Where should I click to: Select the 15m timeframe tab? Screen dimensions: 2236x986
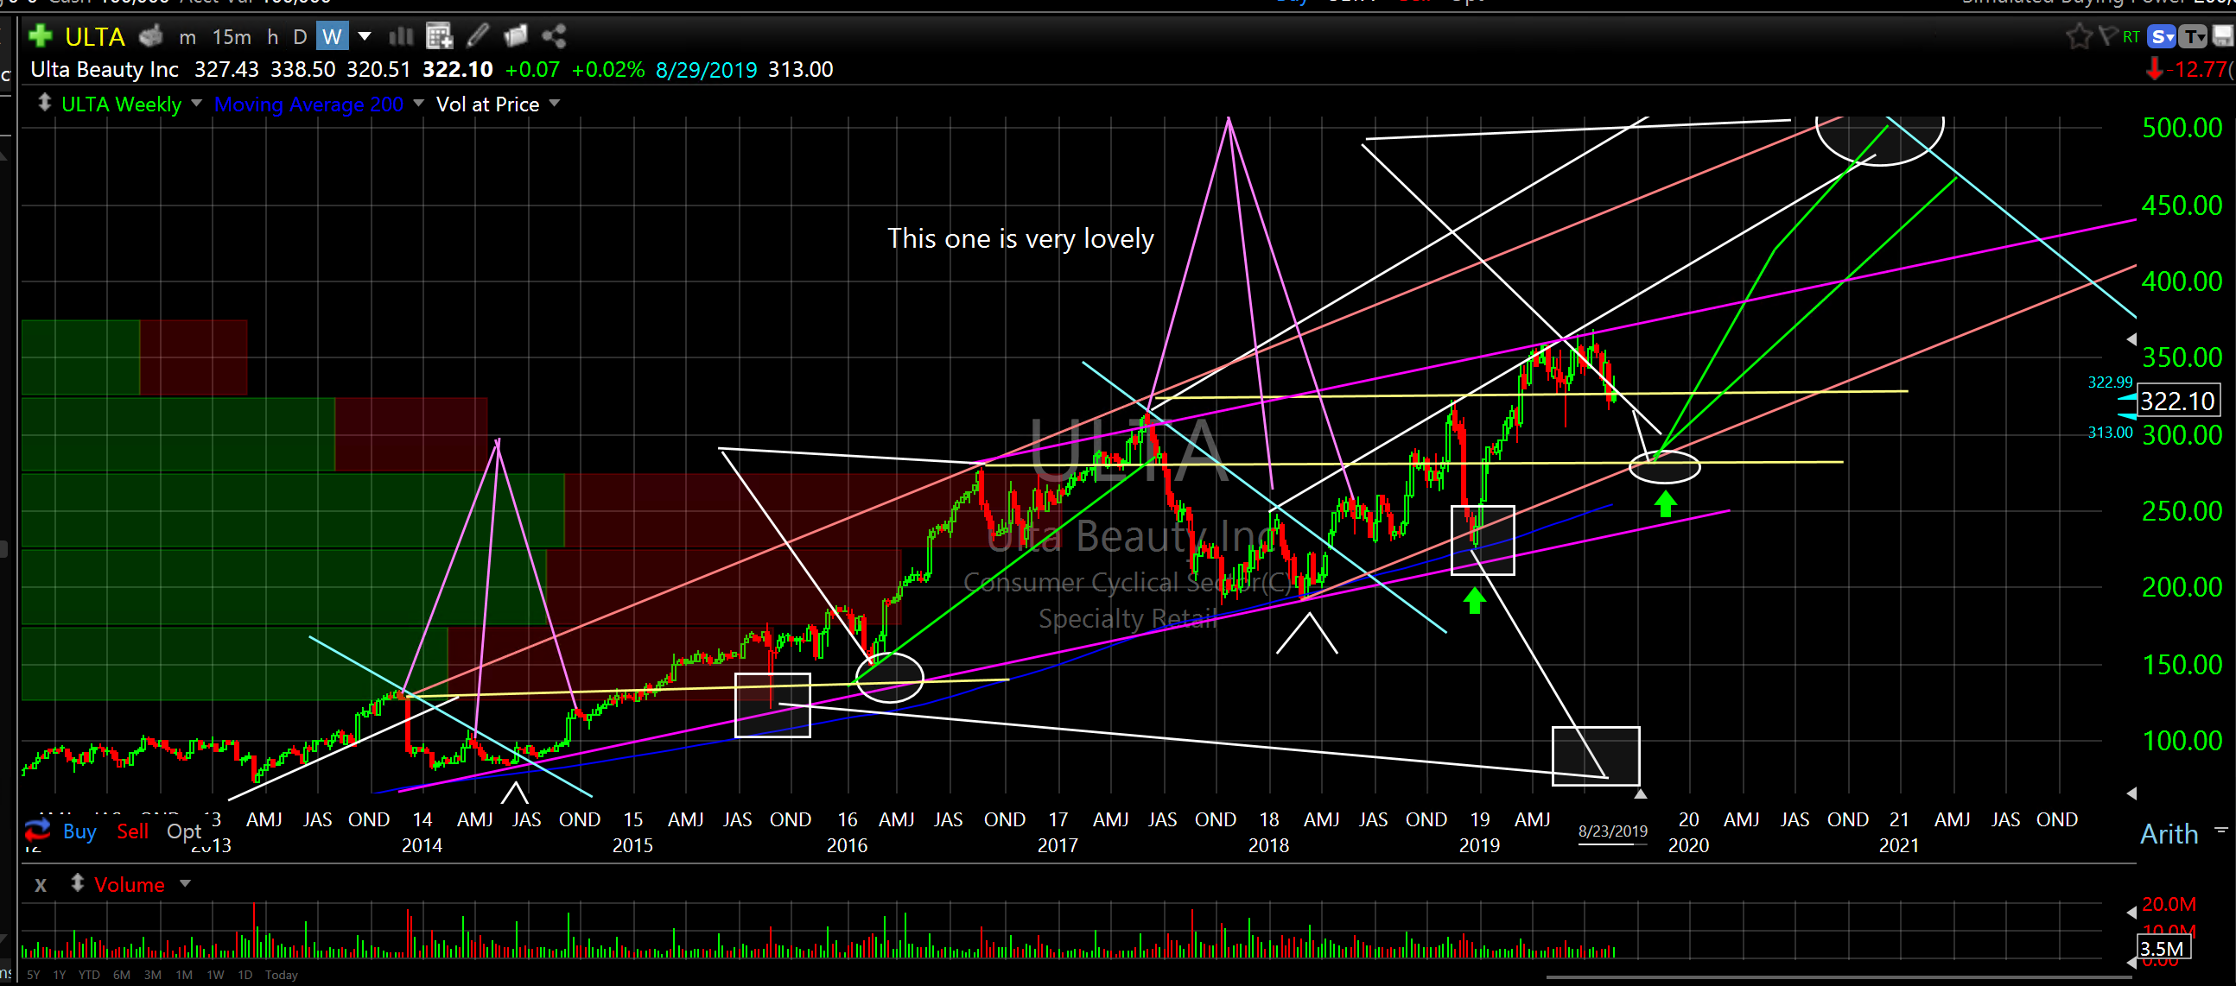point(232,36)
